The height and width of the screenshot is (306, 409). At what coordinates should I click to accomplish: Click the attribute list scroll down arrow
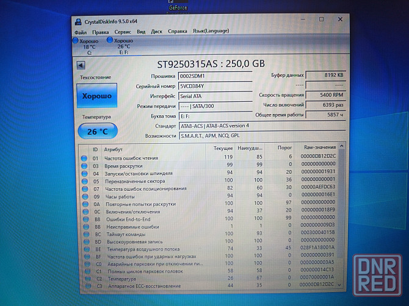[339, 285]
